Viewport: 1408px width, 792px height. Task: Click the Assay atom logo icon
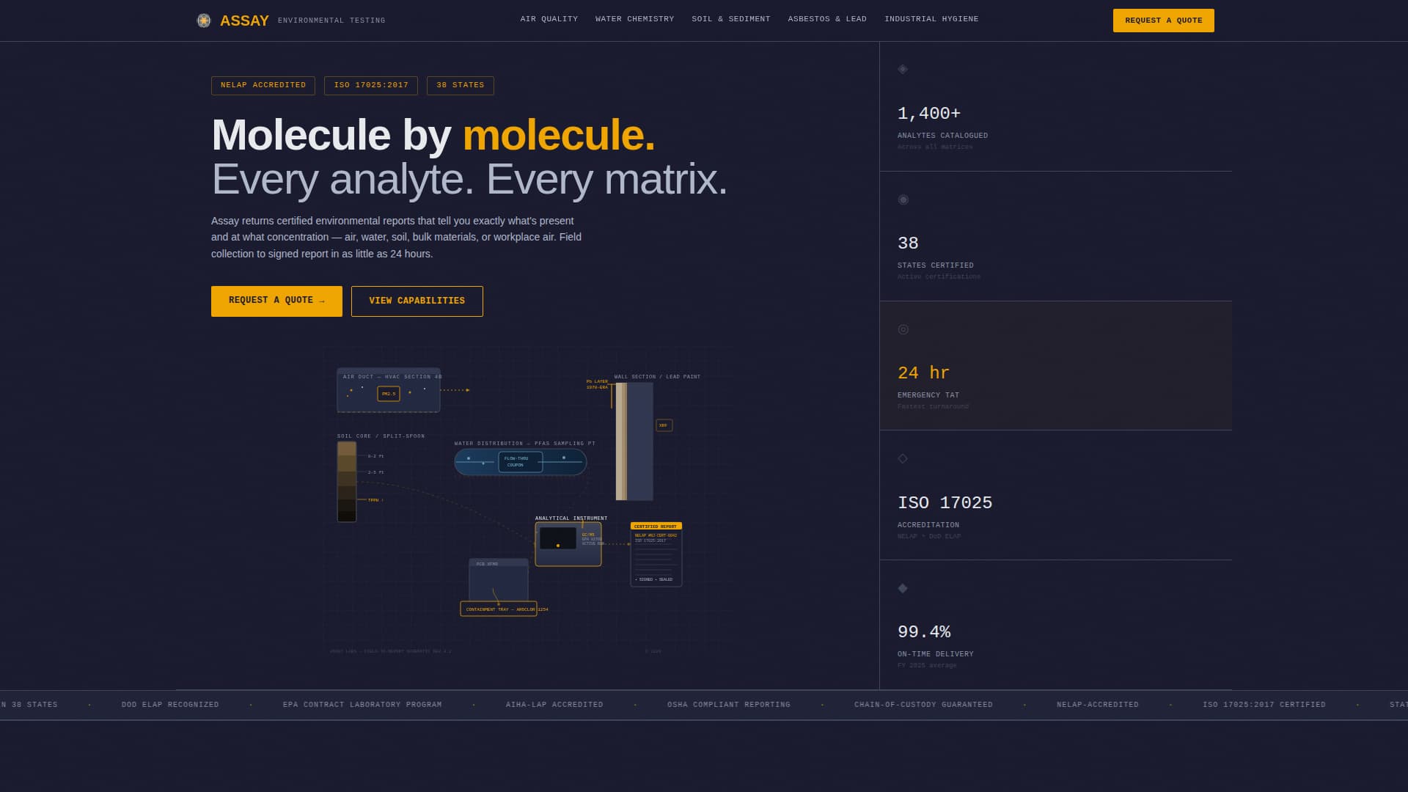tap(203, 21)
